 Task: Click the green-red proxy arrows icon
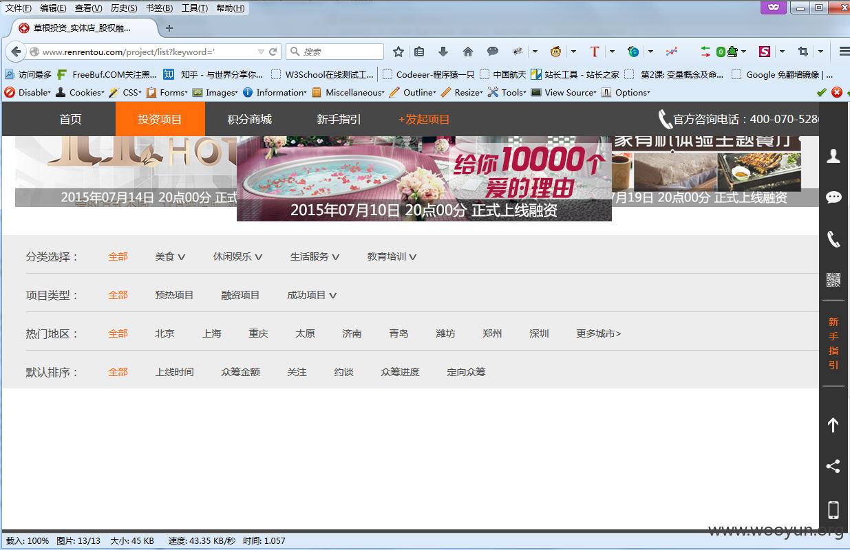[x=705, y=52]
